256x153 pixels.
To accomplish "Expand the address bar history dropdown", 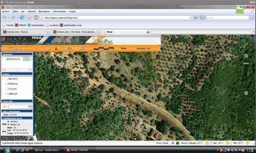I will click(x=191, y=17).
